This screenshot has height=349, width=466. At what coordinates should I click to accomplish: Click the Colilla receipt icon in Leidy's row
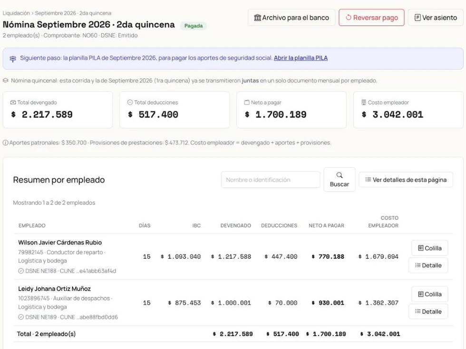(x=421, y=294)
